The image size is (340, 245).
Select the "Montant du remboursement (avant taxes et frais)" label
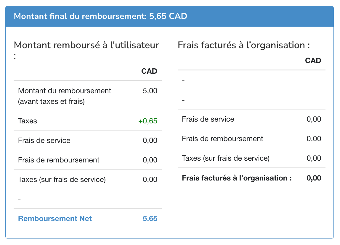(x=65, y=96)
